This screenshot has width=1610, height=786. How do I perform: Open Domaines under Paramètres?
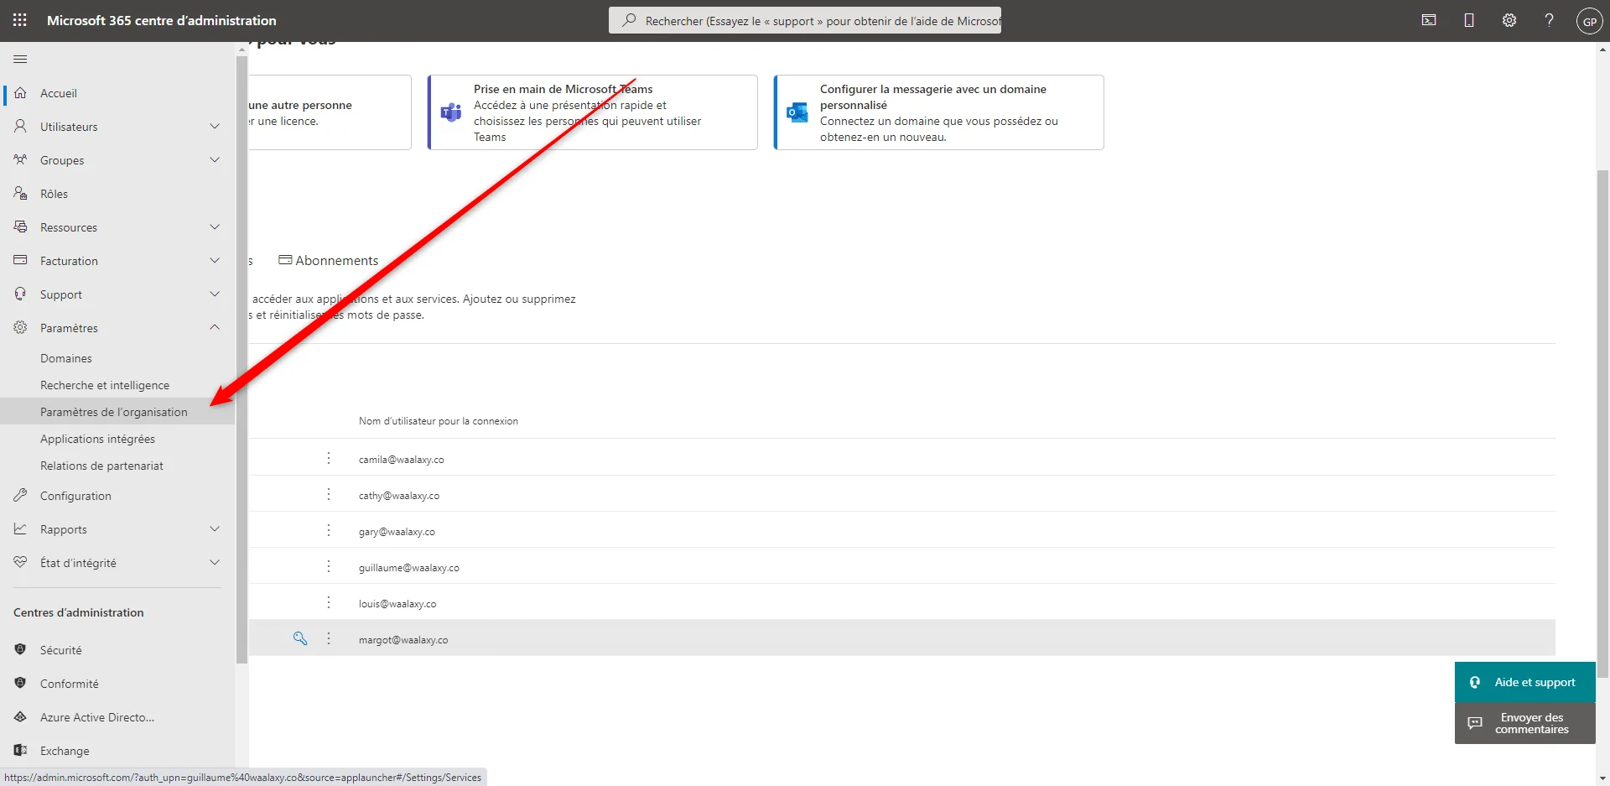click(x=66, y=358)
